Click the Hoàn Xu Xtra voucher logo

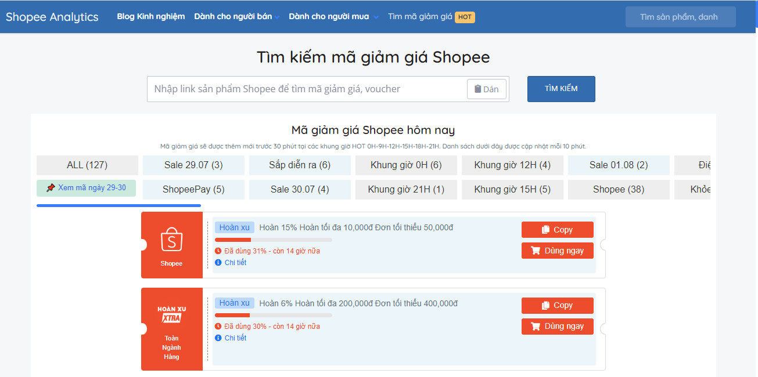(x=171, y=314)
